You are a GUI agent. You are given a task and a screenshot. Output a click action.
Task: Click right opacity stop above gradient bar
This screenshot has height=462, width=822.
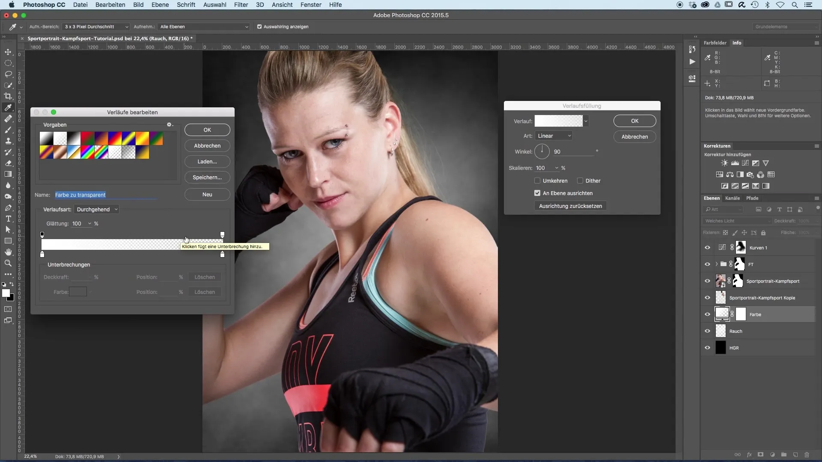222,234
